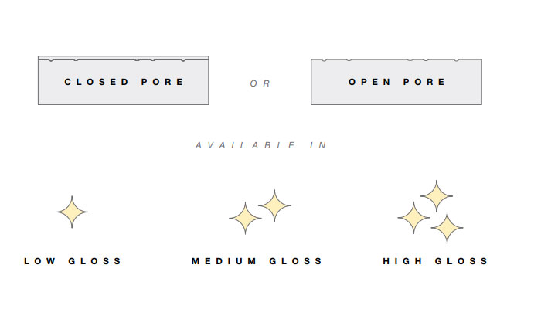Click the upper-right sparkle above Medium Gloss
This screenshot has width=541, height=309.
(x=274, y=205)
